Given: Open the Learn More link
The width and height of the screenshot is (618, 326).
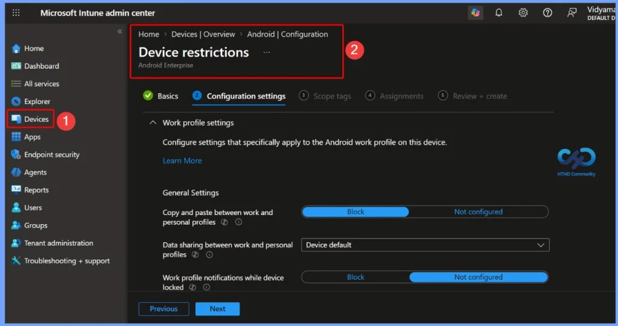Looking at the screenshot, I should 182,161.
